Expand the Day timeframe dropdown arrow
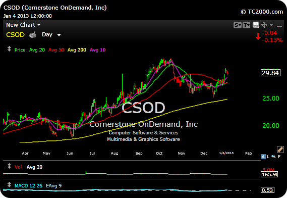The height and width of the screenshot is (198, 287). point(59,35)
